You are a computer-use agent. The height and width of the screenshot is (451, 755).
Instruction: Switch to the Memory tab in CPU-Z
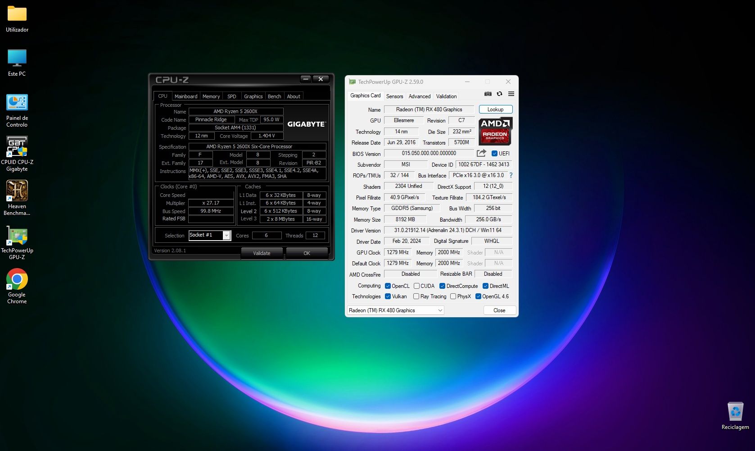click(x=211, y=96)
